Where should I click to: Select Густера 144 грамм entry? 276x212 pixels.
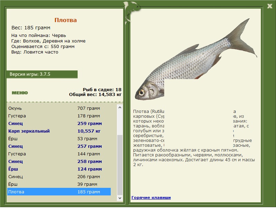[x=59, y=154]
